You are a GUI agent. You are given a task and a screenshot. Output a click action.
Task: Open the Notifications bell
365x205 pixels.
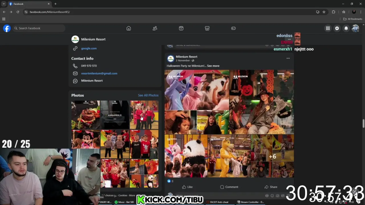346,28
